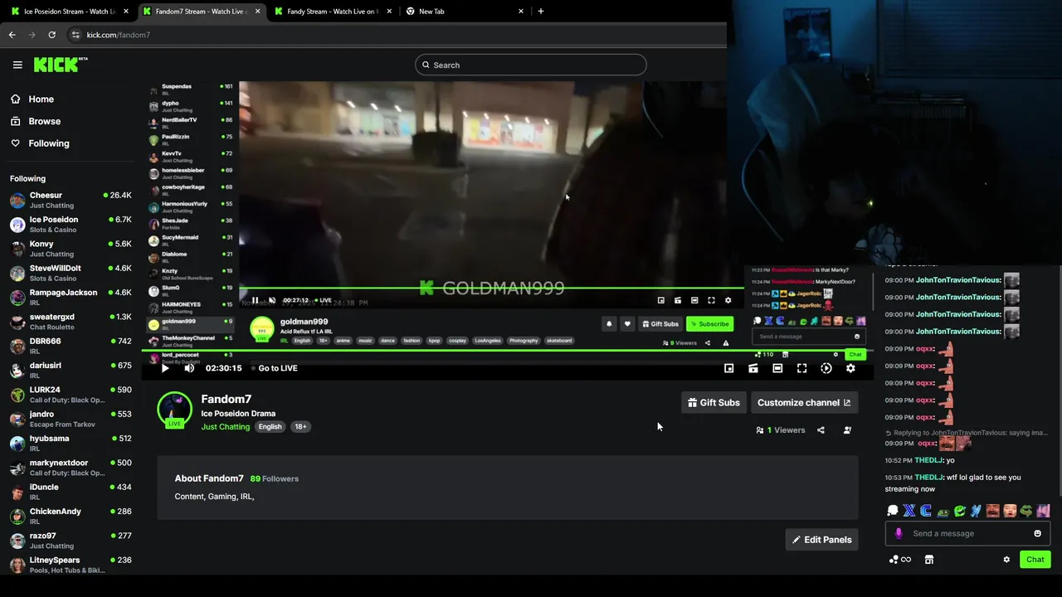
Task: Open clip creation icon on outer player
Action: coord(753,368)
